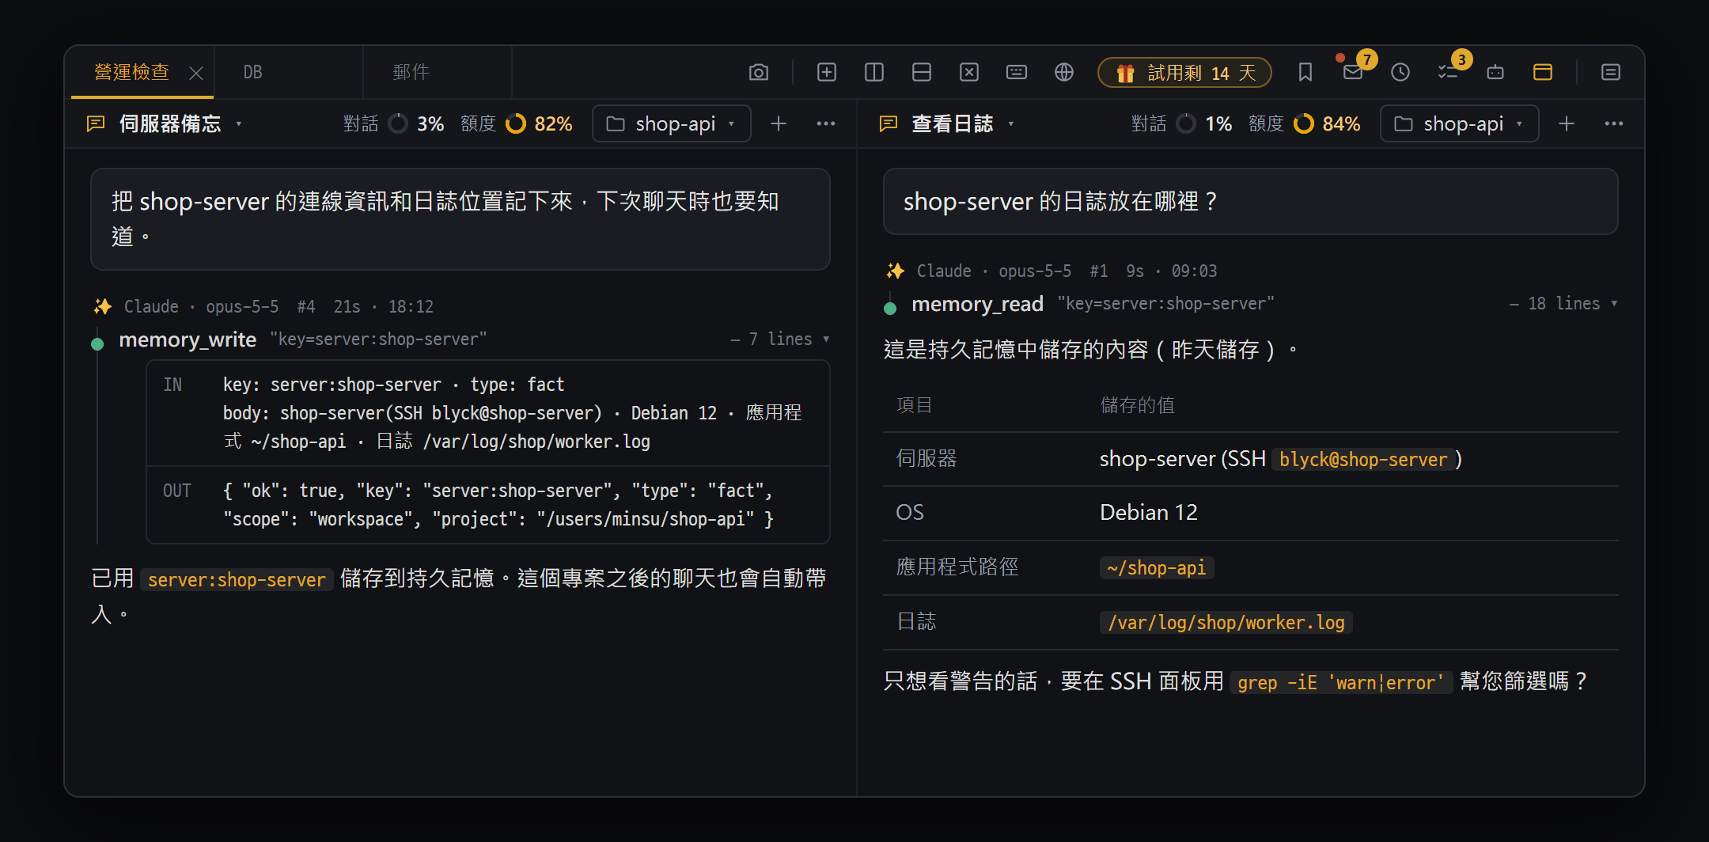Select the vertical split columns layout icon
This screenshot has width=1709, height=842.
[873, 73]
